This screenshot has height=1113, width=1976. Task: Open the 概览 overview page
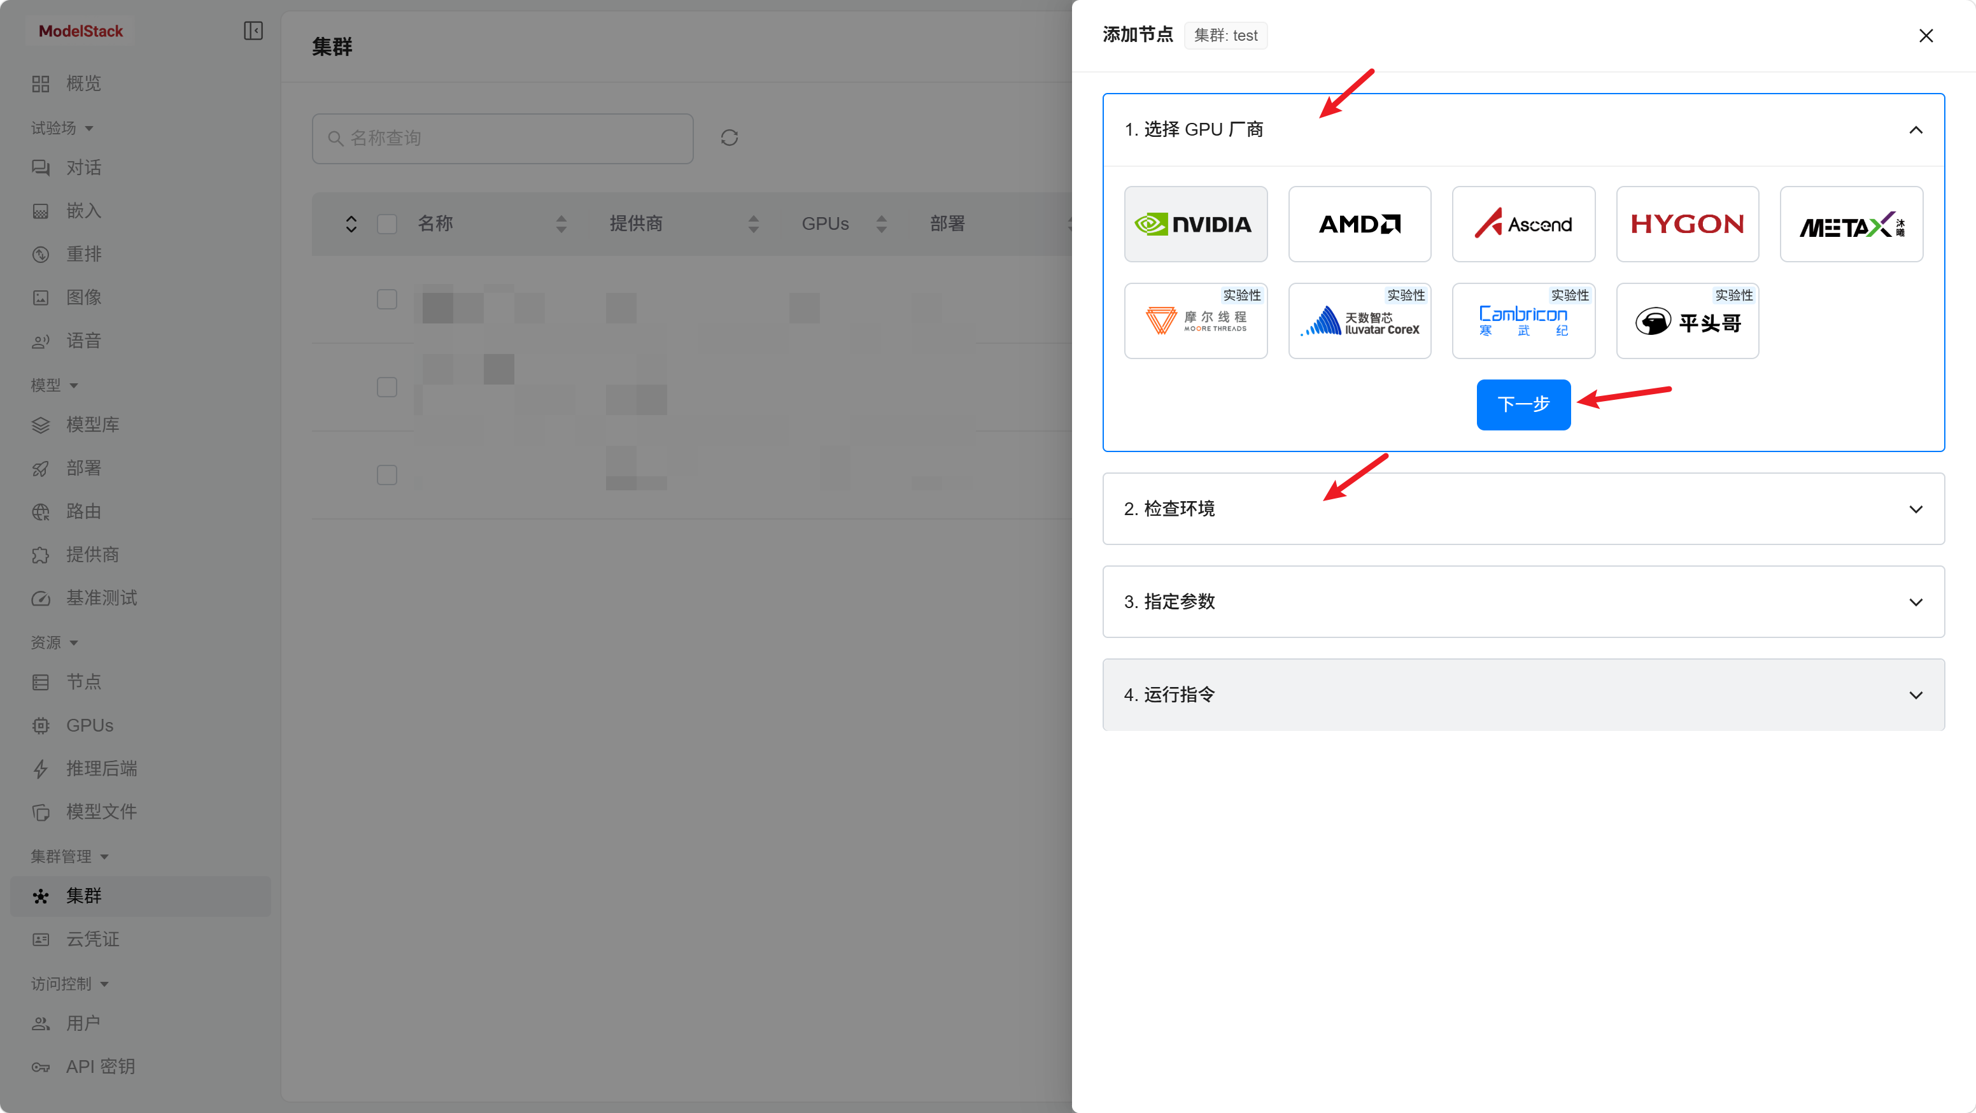[x=139, y=83]
